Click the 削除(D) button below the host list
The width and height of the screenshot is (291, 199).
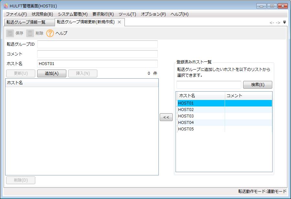click(21, 180)
